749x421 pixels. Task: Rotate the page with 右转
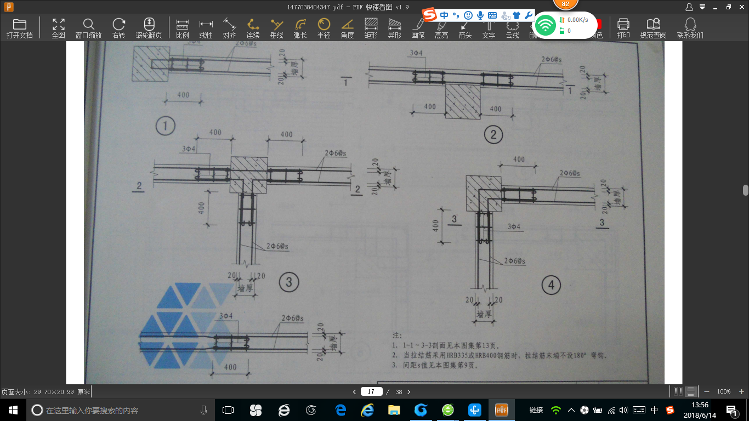pos(118,29)
